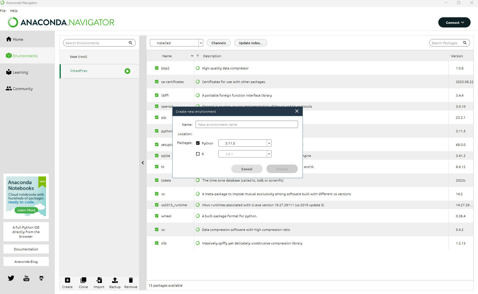Click the status circle icon for wheel

point(198,216)
